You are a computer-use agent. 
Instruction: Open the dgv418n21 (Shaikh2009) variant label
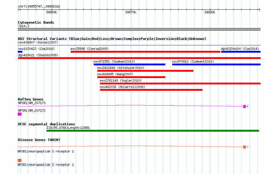[38, 55]
